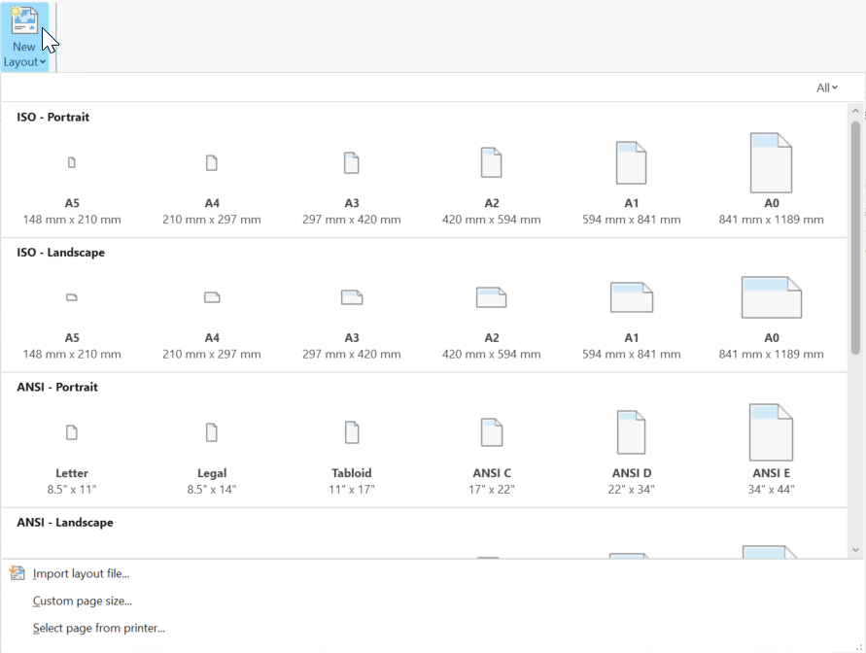Screen dimensions: 866x653
Task: Click ISO Landscape 594 mm x 841 mm label
Action: pyautogui.click(x=631, y=354)
